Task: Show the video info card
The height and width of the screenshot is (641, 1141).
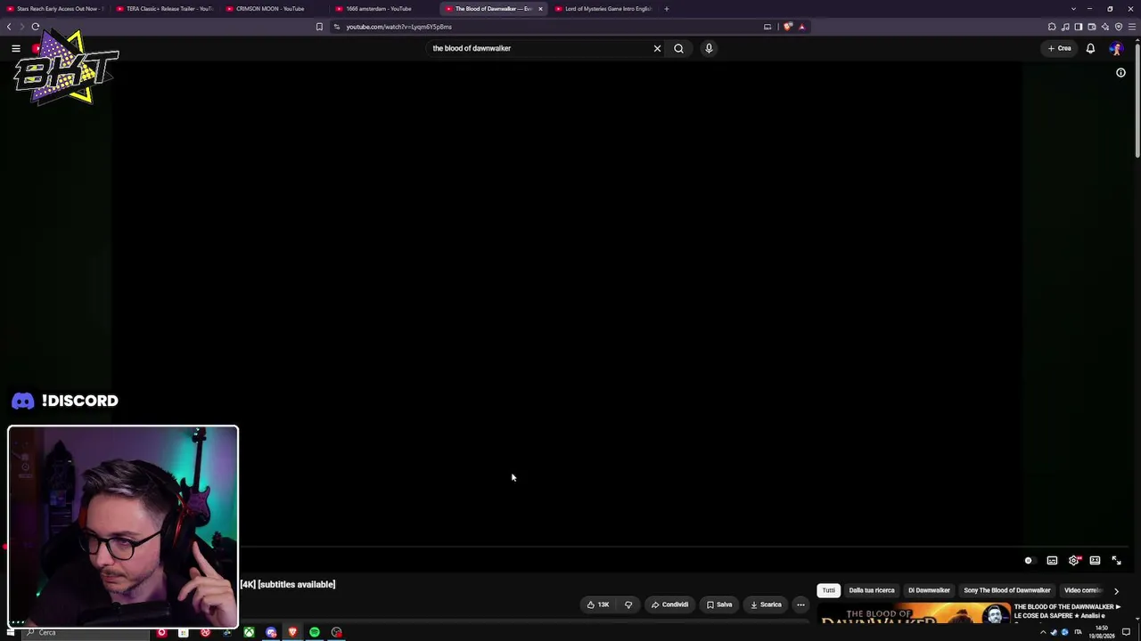Action: coord(1120,73)
